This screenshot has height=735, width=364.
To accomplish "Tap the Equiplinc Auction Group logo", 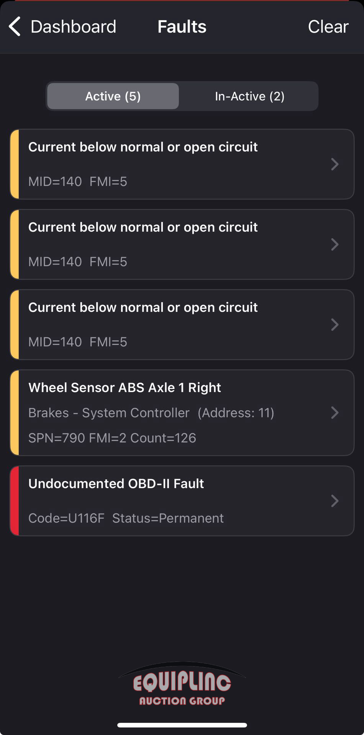I will click(x=182, y=685).
